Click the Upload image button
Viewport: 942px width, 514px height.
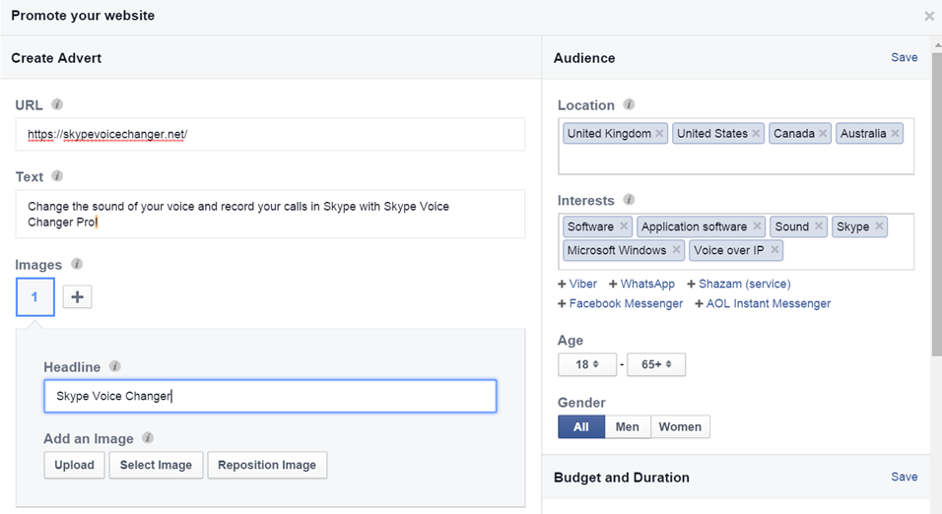pyautogui.click(x=74, y=465)
